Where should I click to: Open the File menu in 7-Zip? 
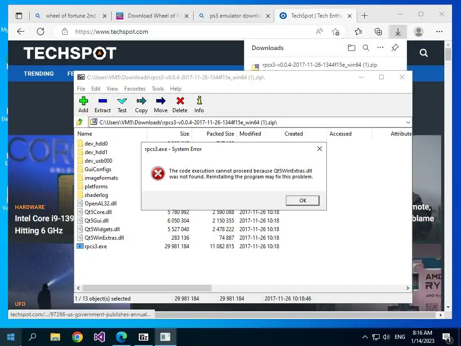[x=81, y=89]
